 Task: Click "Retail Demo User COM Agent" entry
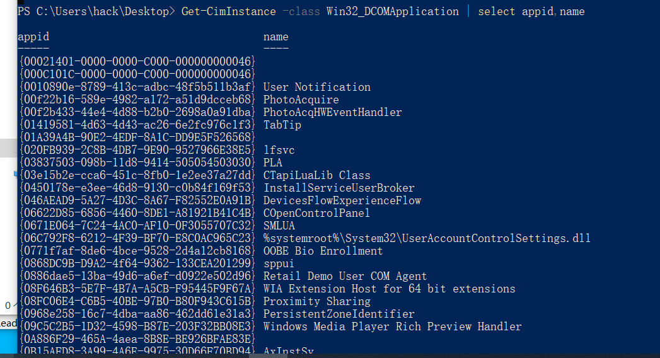click(x=345, y=276)
